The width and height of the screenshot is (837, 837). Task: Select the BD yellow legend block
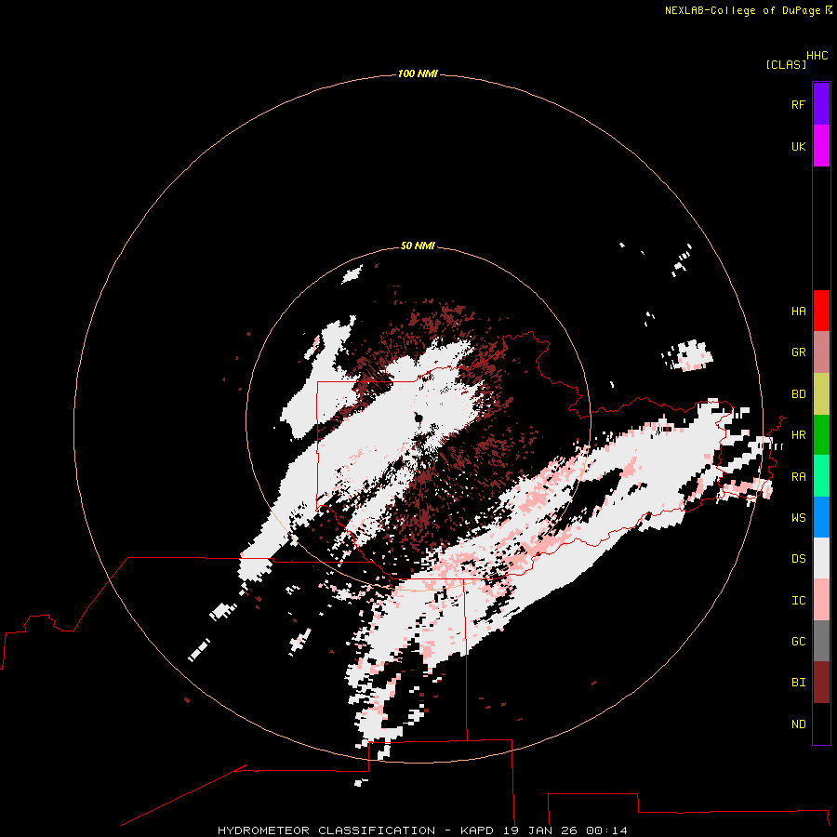[821, 393]
